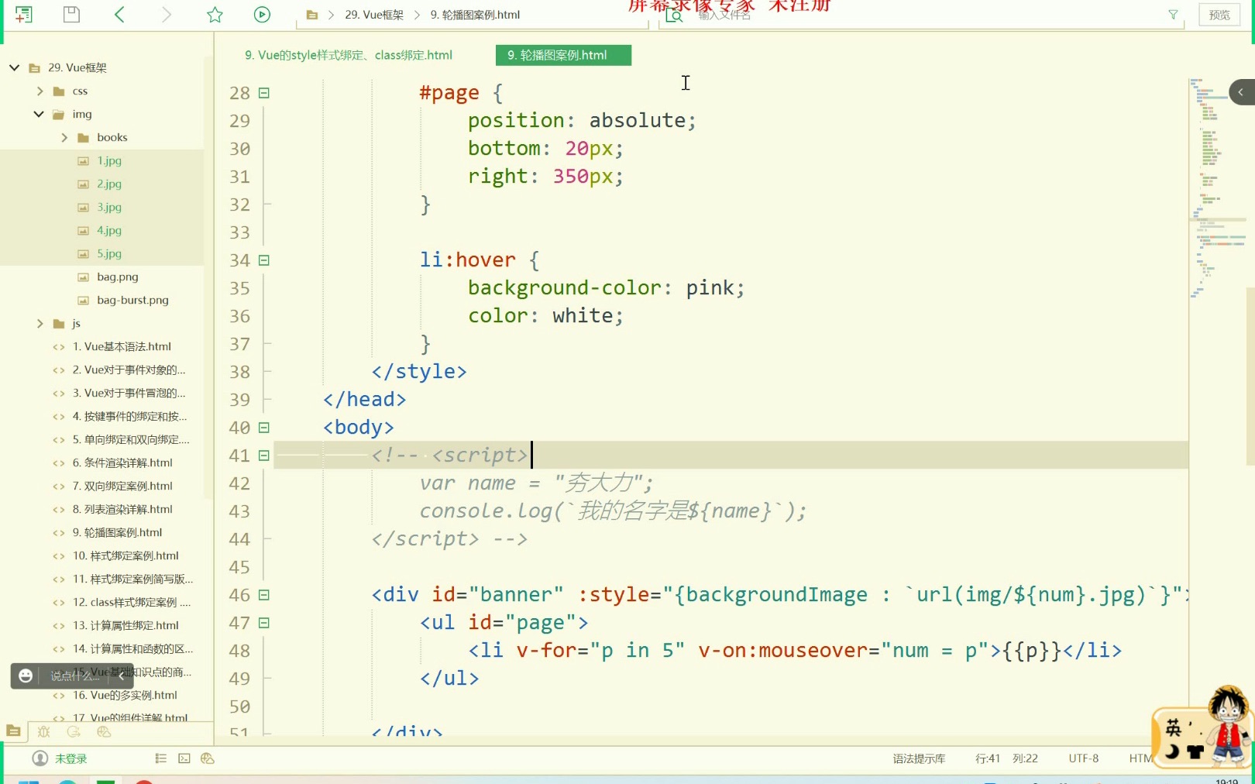Click the minimap code overview
This screenshot has height=784, width=1255.
[x=1217, y=190]
